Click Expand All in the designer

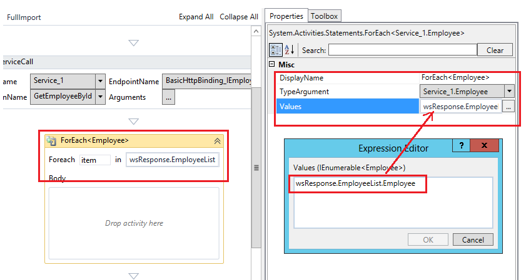click(x=196, y=17)
